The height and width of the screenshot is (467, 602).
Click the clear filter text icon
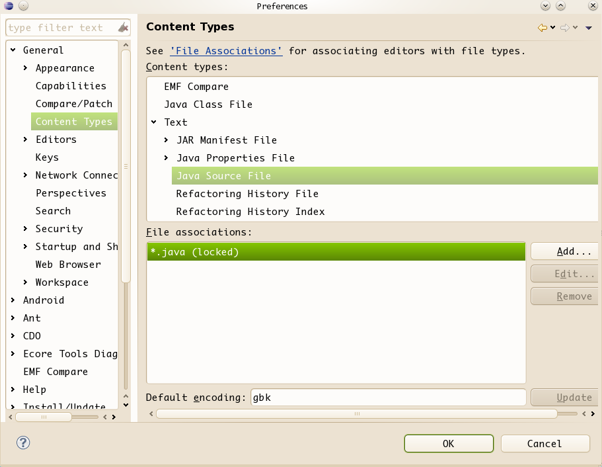coord(123,28)
